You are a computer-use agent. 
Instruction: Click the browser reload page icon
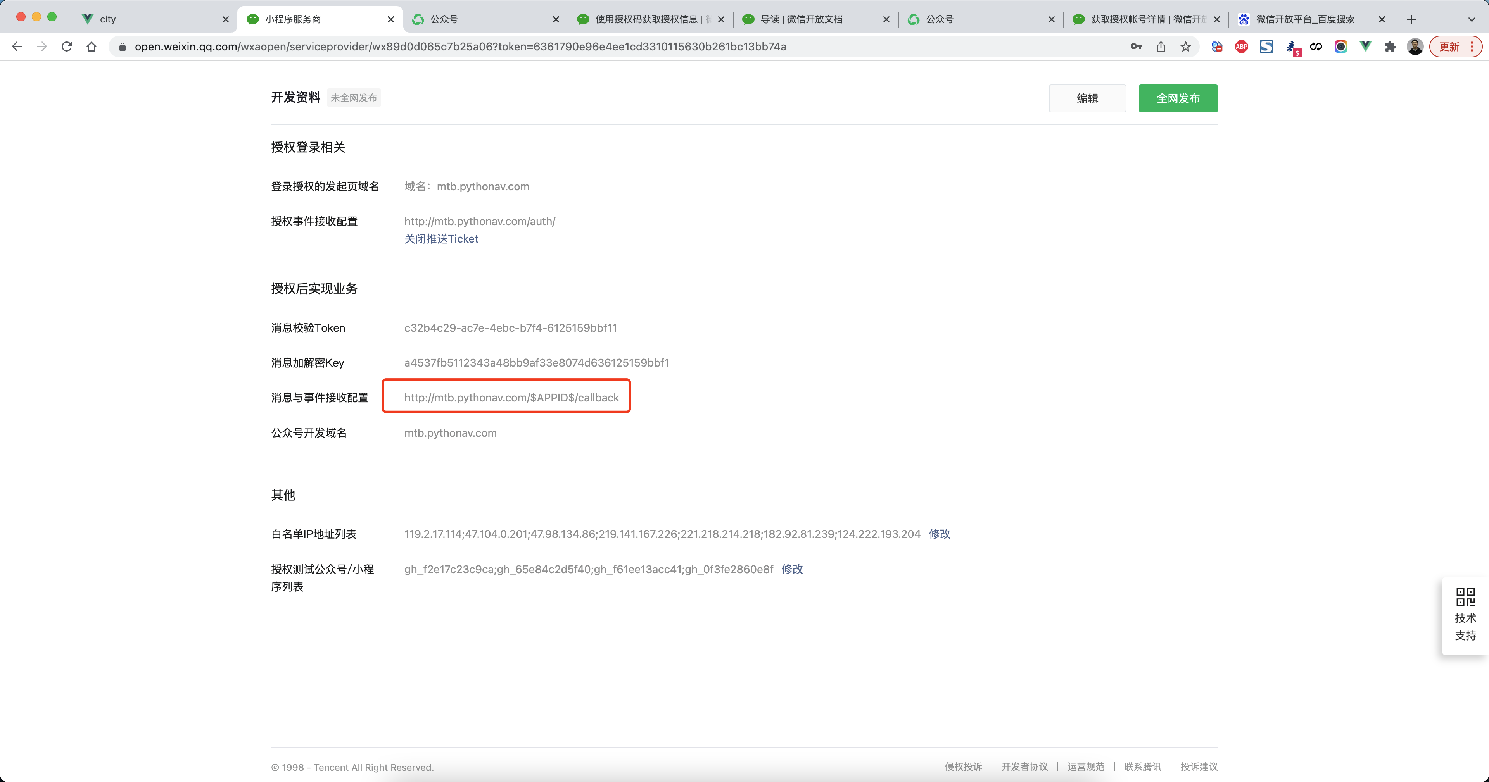66,47
